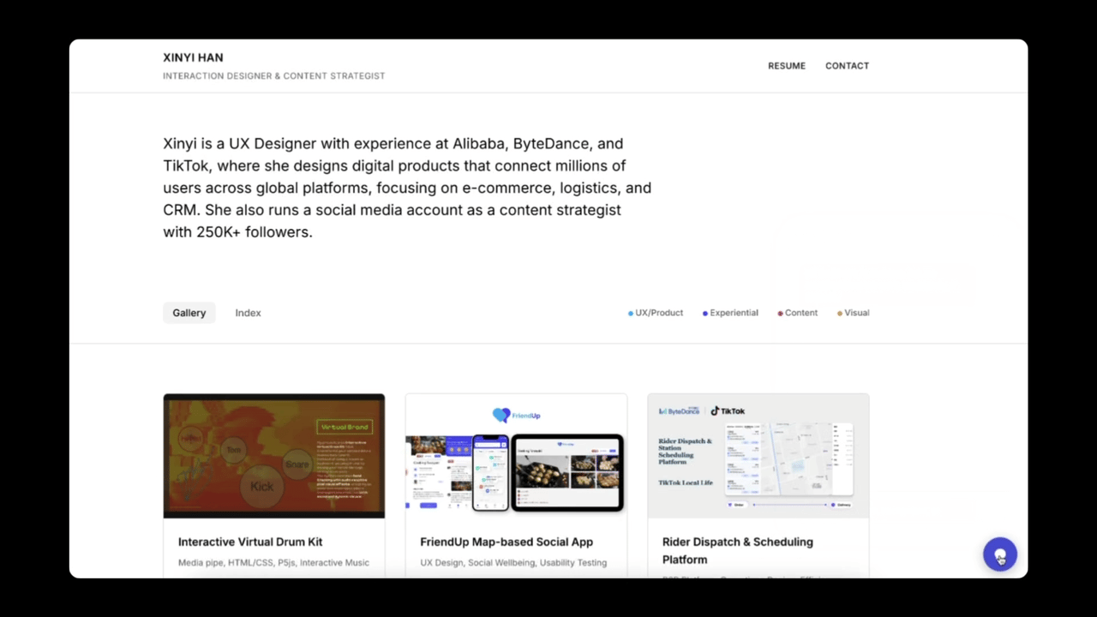Click the Xinyi bio paragraph
Image resolution: width=1097 pixels, height=617 pixels.
[407, 188]
